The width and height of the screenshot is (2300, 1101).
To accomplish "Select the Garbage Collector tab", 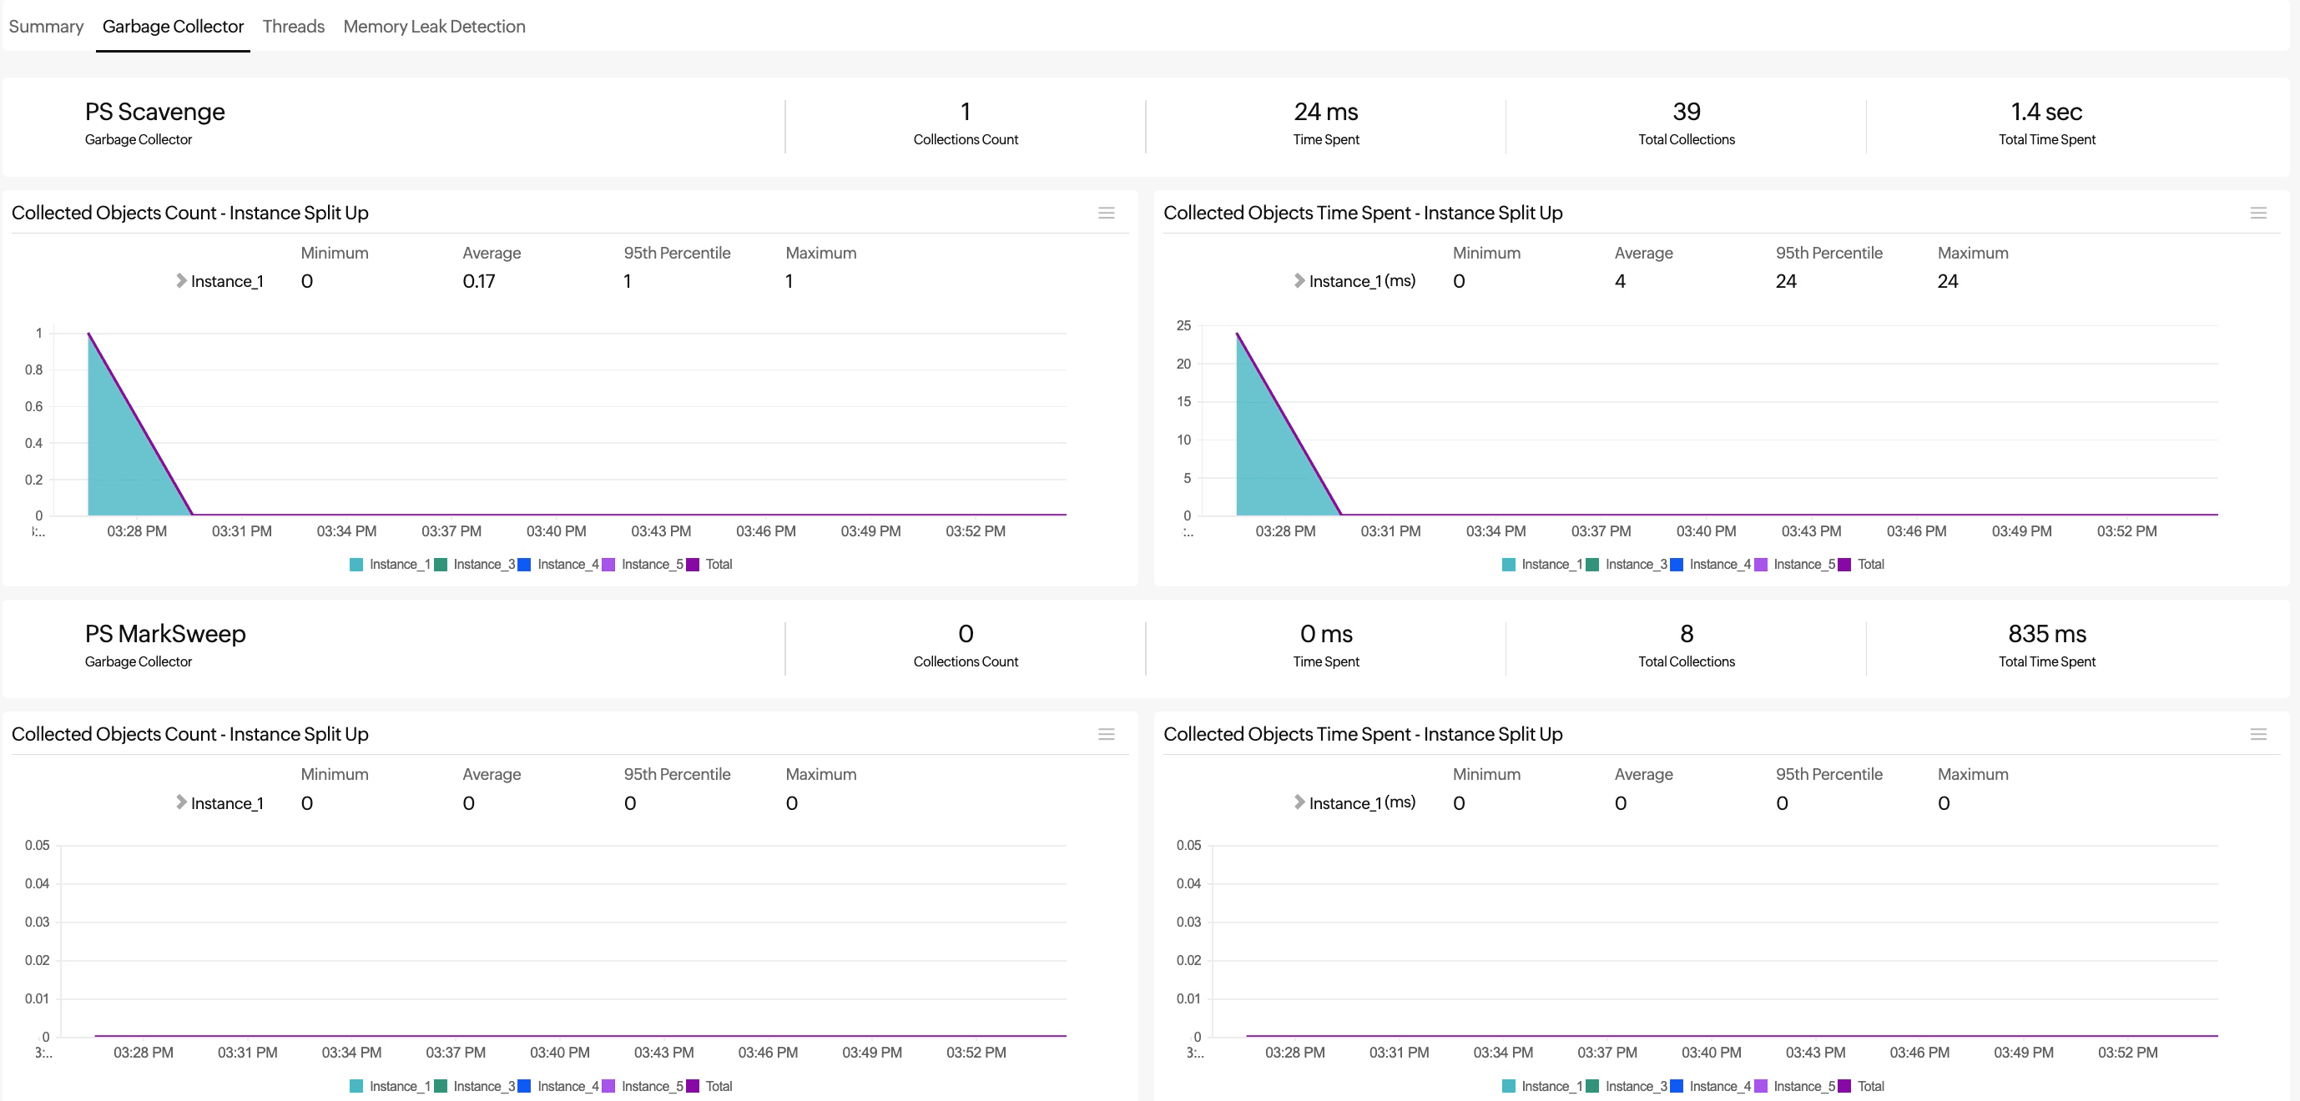I will pos(172,26).
